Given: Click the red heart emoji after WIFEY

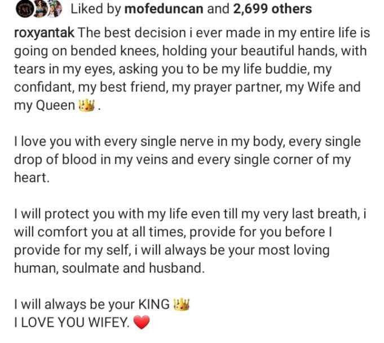Looking at the screenshot, I should (142, 322).
